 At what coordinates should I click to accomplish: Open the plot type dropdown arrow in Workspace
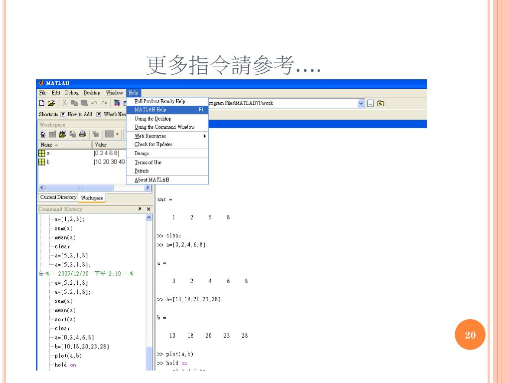pos(117,134)
